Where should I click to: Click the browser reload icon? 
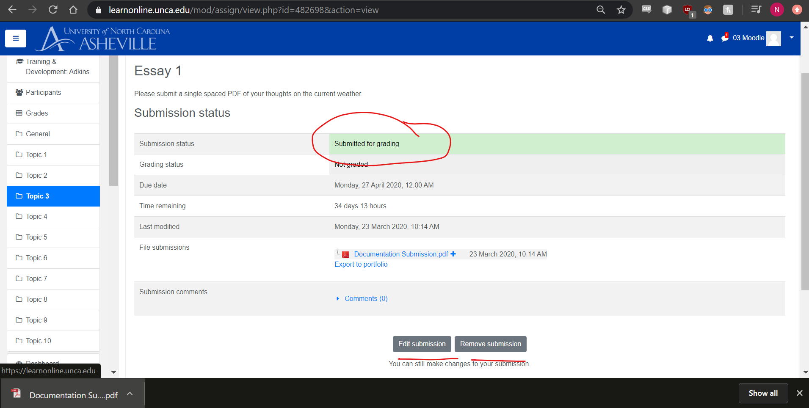[x=53, y=10]
